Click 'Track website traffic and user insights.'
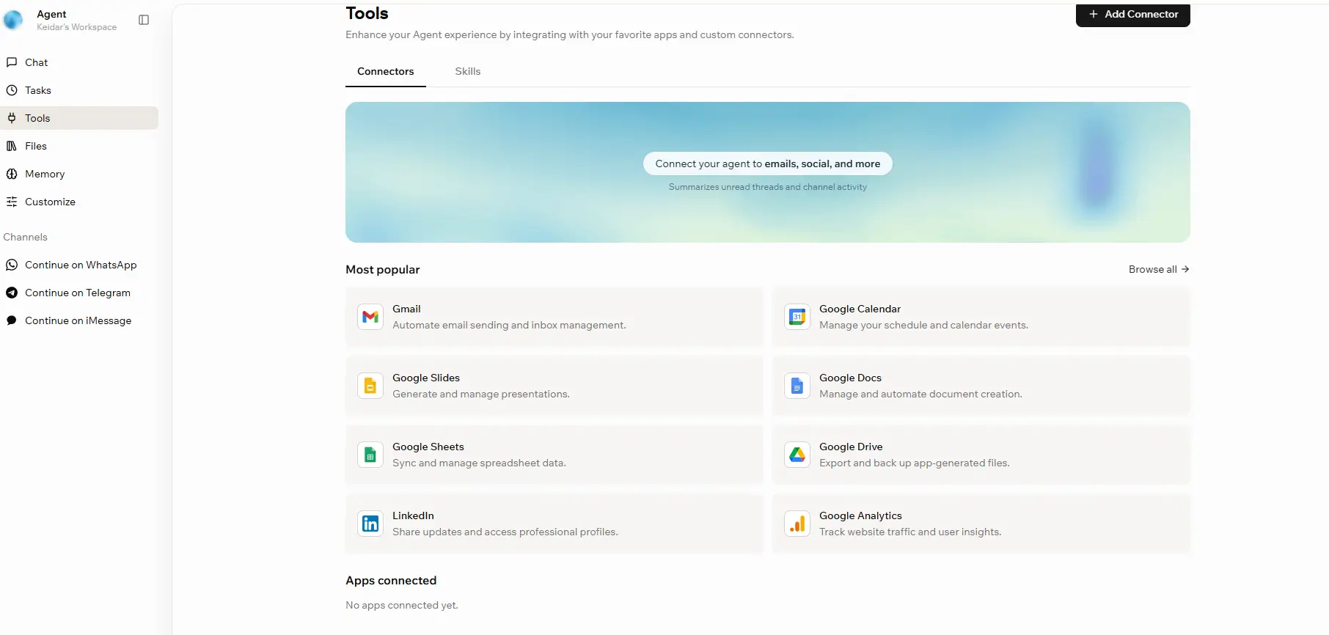Screen dimensions: 1329x635 pyautogui.click(x=910, y=532)
